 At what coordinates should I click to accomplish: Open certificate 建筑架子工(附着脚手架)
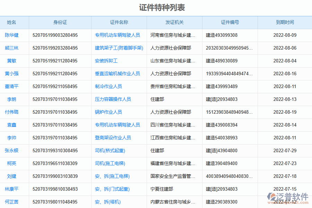(x=119, y=48)
